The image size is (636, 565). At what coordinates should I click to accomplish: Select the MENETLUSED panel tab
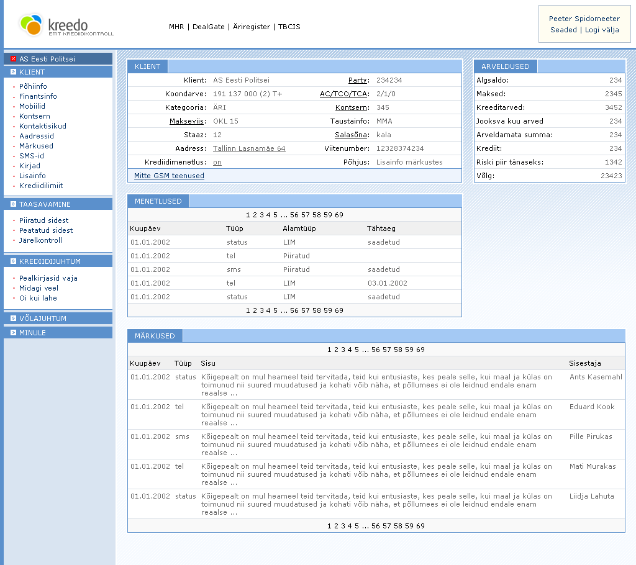tap(158, 201)
